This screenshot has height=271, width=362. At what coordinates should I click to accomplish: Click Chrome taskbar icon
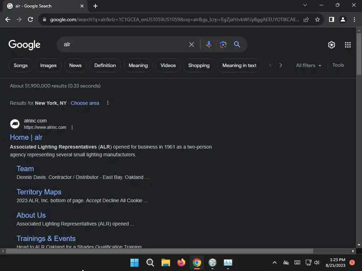(x=197, y=263)
